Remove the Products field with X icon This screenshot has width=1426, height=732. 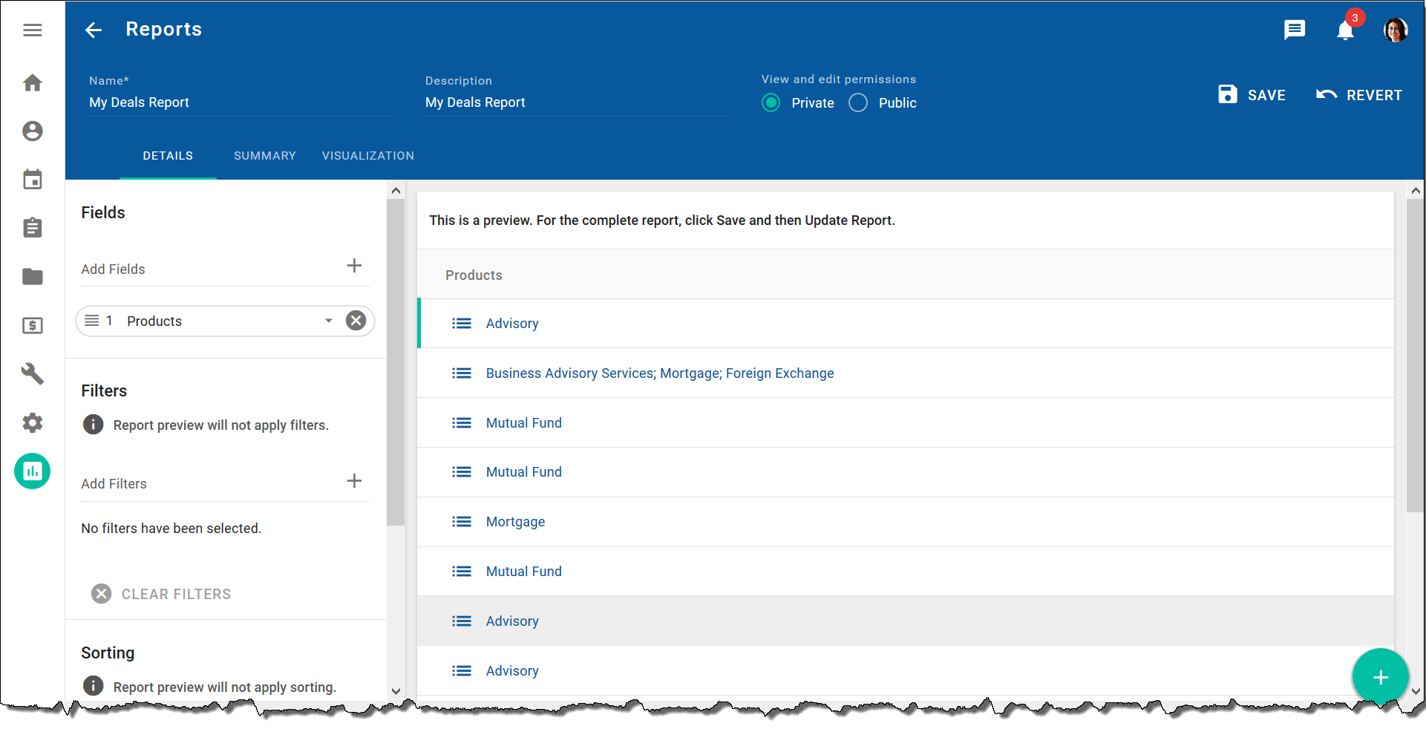(356, 321)
